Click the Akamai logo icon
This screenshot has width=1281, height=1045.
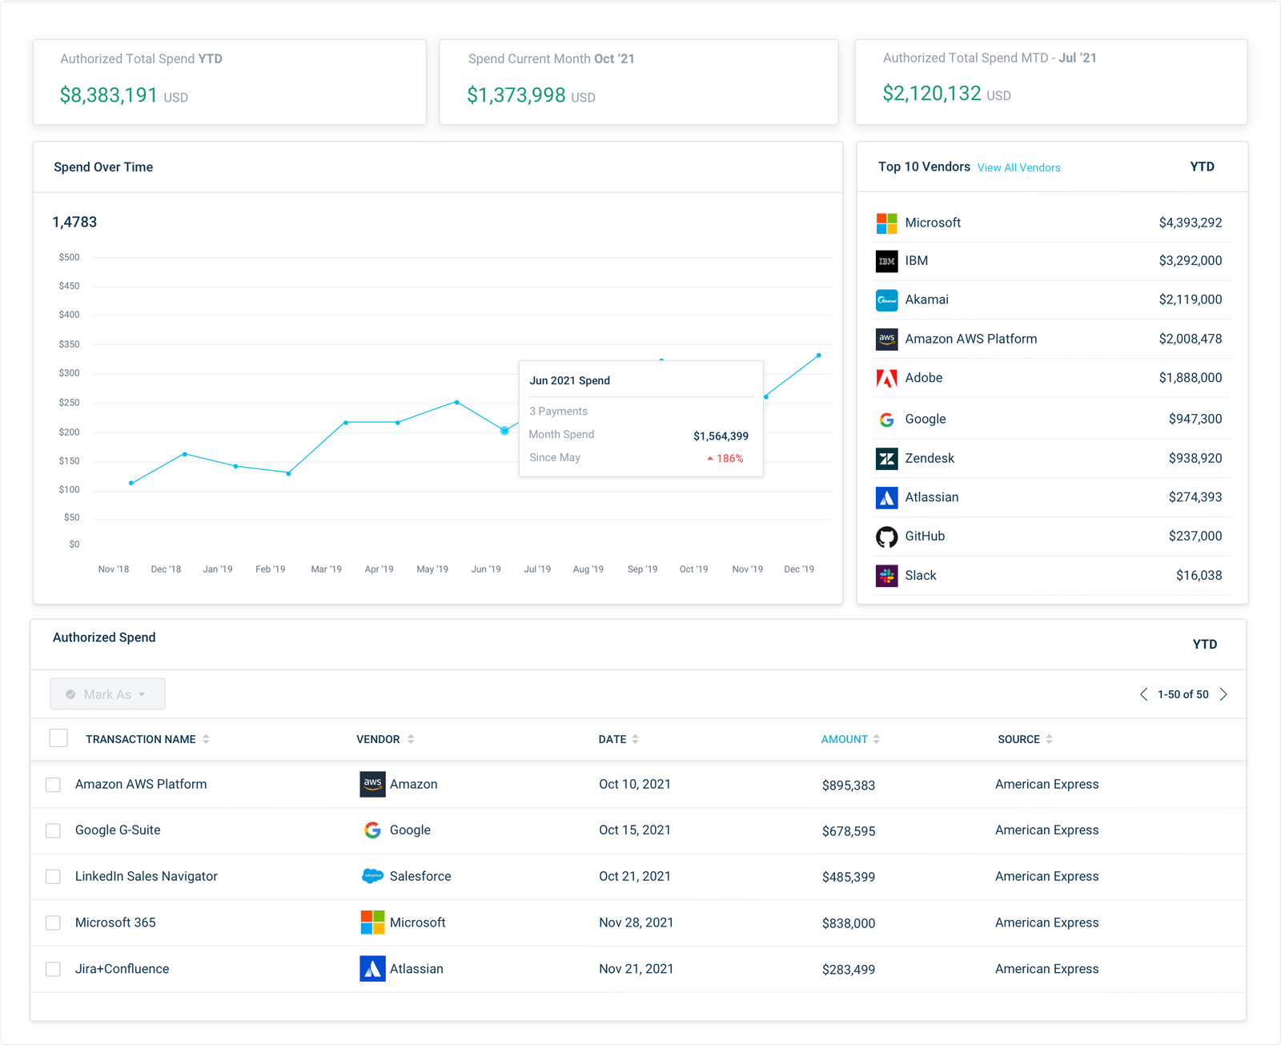(886, 300)
